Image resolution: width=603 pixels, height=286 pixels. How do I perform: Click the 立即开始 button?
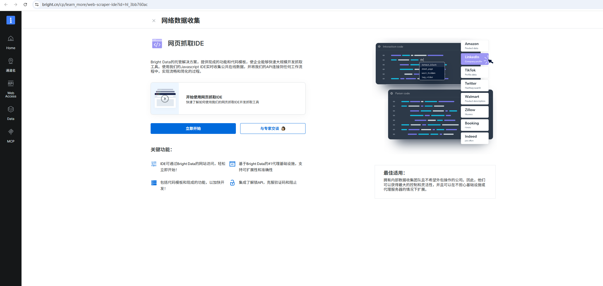[x=193, y=129]
